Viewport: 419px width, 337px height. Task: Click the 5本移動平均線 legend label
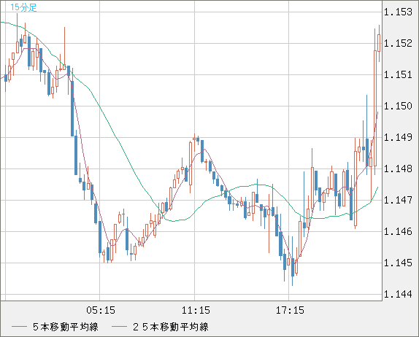pyautogui.click(x=66, y=327)
